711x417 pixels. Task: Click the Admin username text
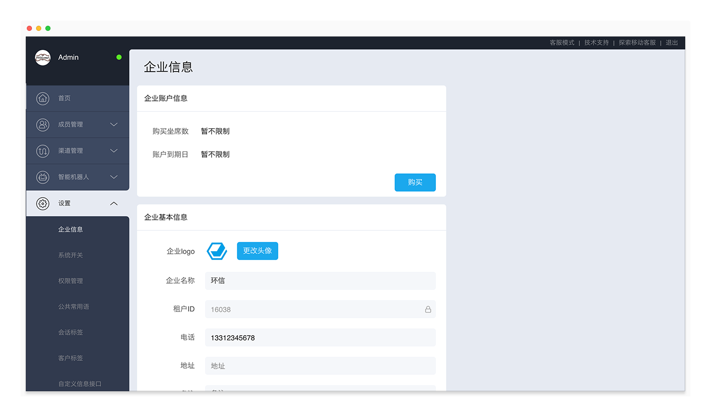coord(69,57)
